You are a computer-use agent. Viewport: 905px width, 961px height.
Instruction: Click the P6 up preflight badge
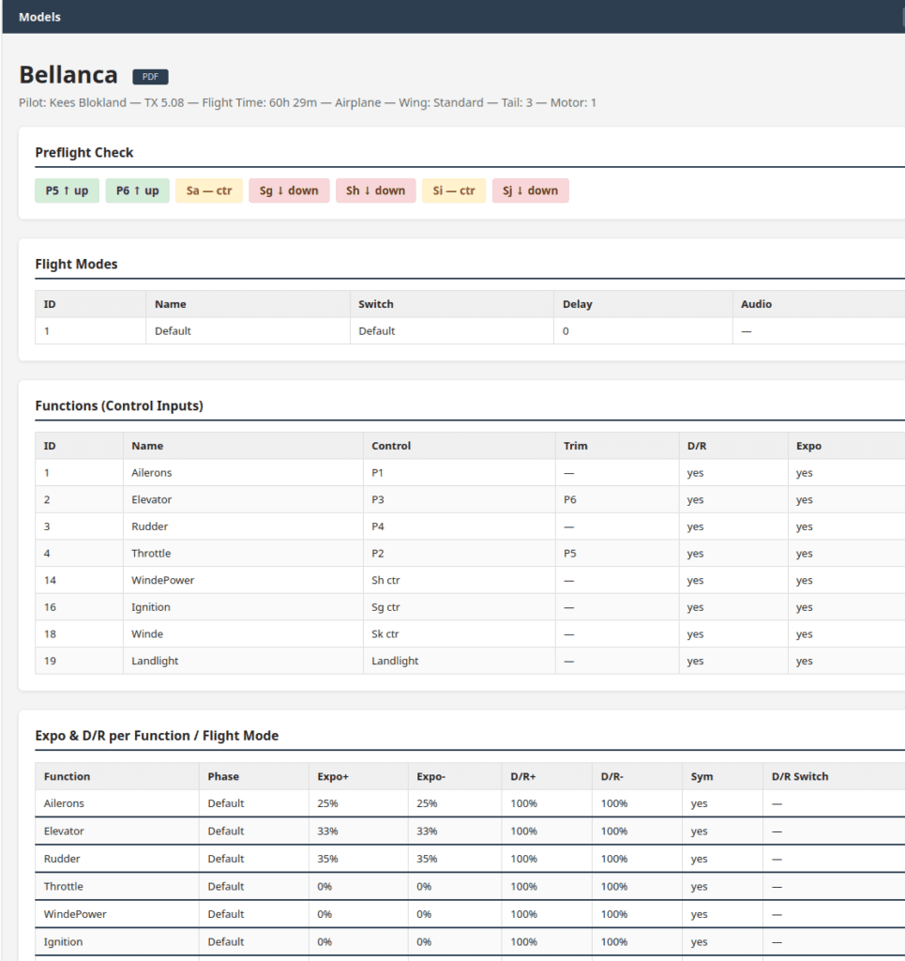tap(137, 191)
